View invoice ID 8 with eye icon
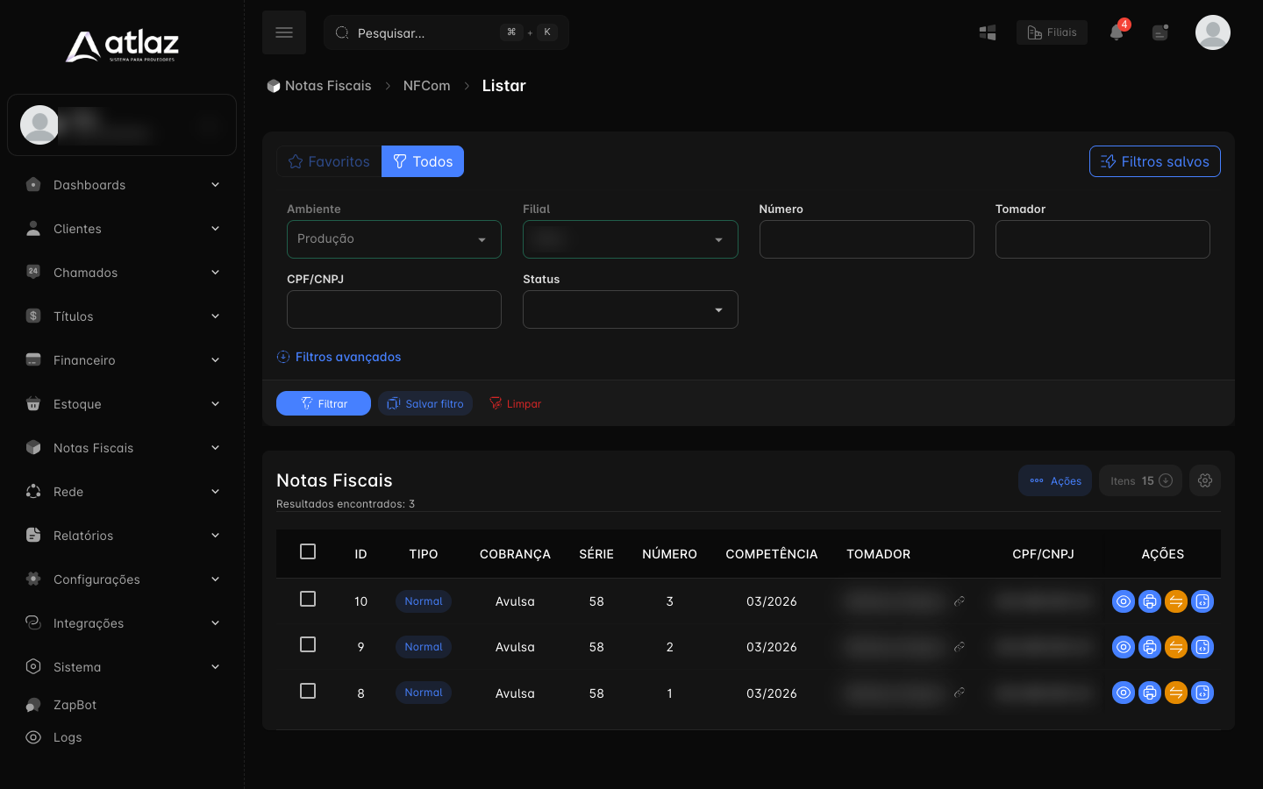This screenshot has width=1263, height=789. 1124,693
